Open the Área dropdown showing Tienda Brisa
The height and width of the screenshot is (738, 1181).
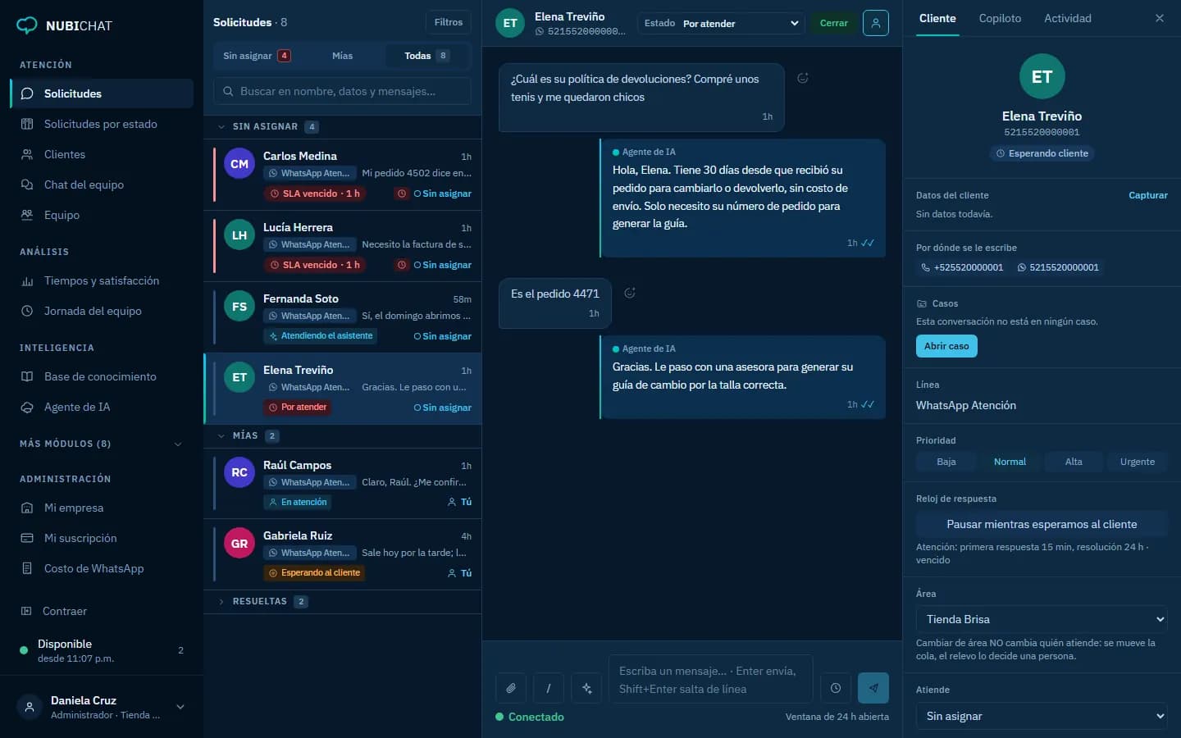pyautogui.click(x=1042, y=619)
